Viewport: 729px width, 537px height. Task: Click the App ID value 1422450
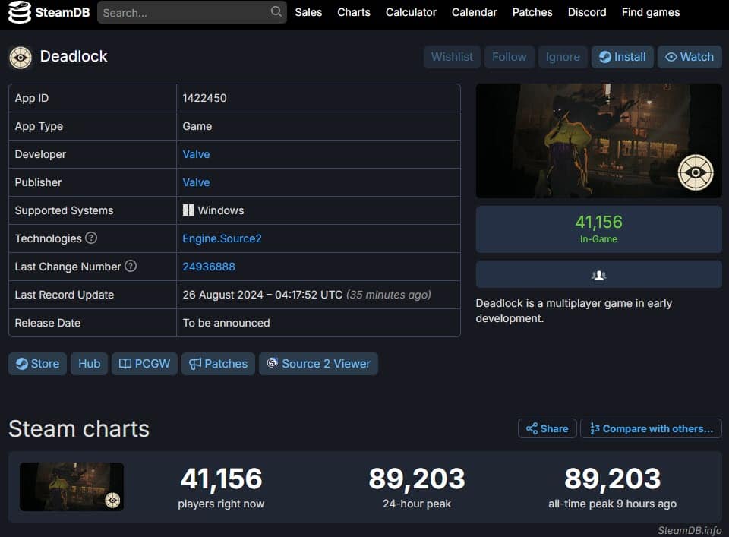pos(204,98)
